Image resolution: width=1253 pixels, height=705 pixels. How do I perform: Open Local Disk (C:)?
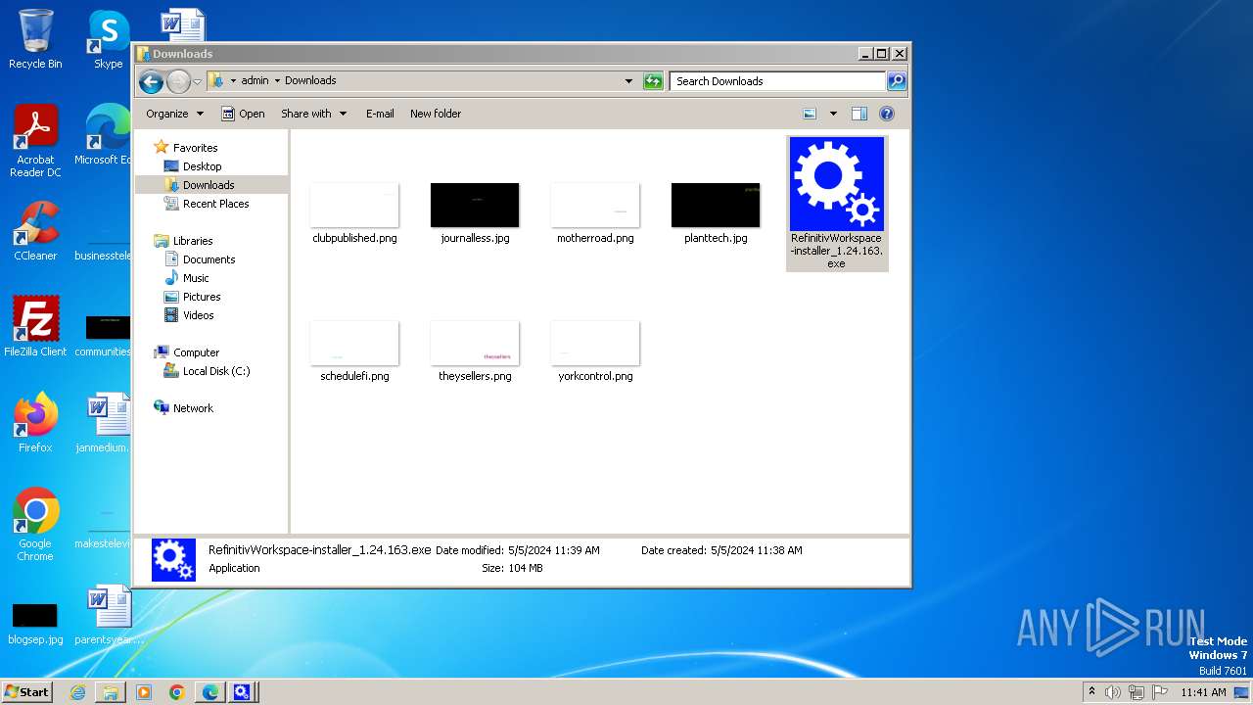tap(216, 371)
